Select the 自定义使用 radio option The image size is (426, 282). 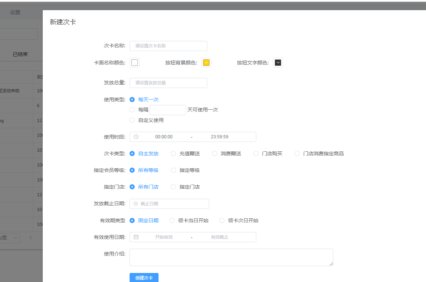132,120
